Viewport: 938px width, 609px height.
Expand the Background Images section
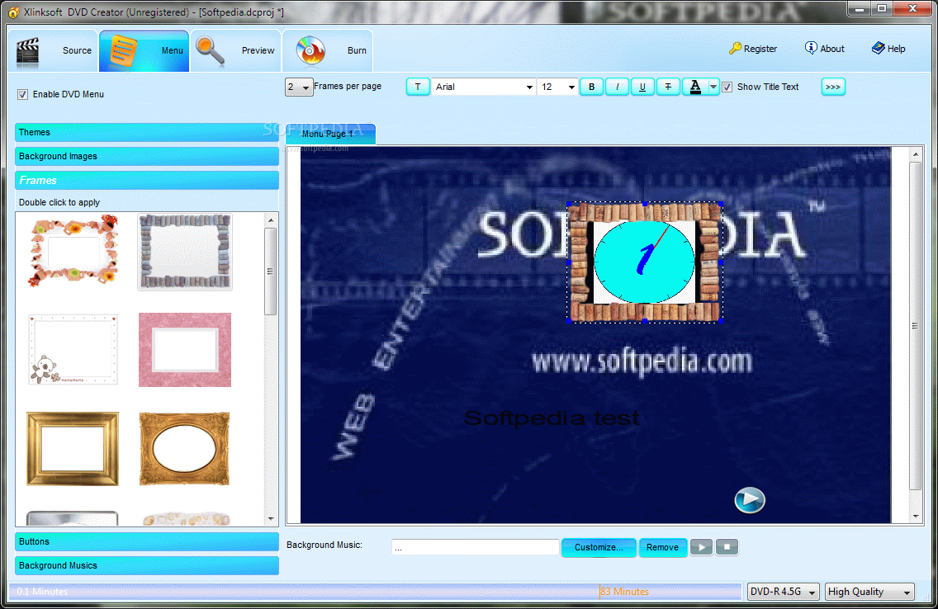tap(147, 156)
